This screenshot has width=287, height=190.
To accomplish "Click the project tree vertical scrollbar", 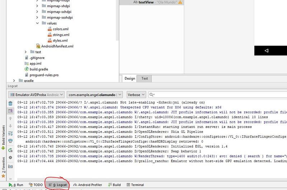I will pyautogui.click(x=117, y=20).
